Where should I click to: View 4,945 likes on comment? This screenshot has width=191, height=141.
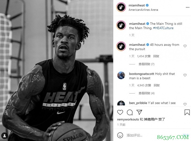click(144, 85)
